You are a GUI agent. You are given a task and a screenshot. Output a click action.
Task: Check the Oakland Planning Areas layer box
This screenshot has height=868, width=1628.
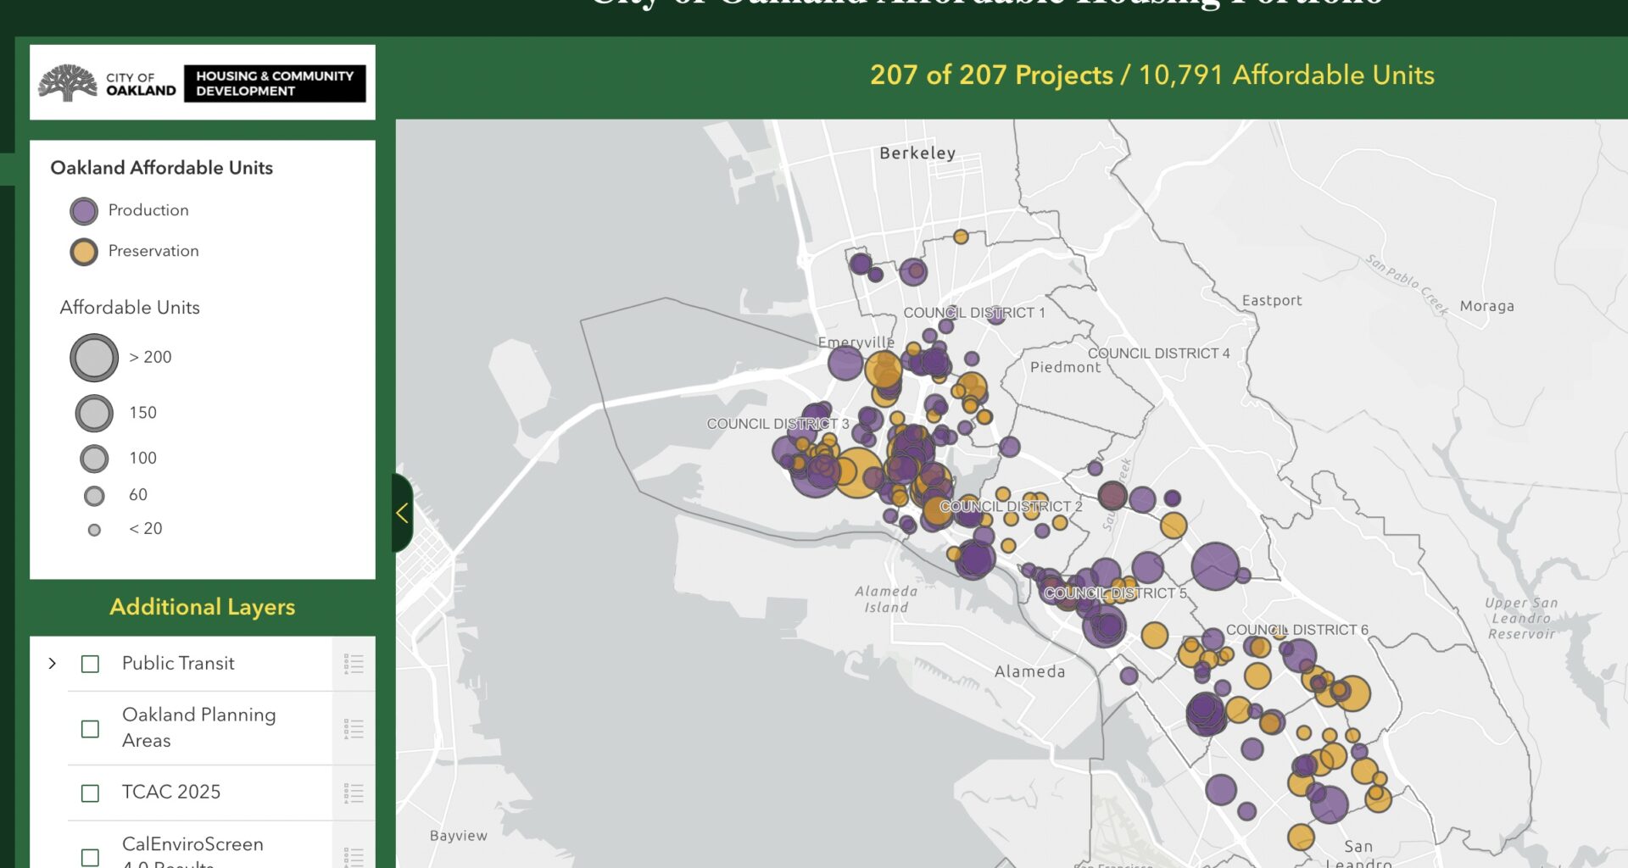click(x=90, y=729)
